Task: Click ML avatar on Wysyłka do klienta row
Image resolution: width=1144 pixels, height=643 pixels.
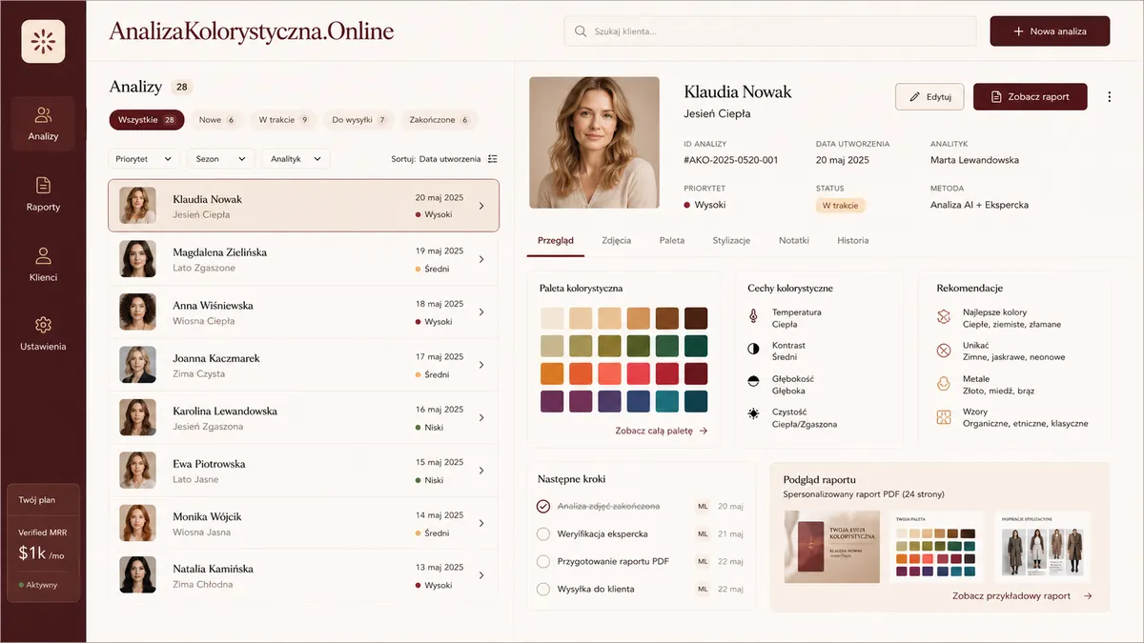Action: pos(703,589)
